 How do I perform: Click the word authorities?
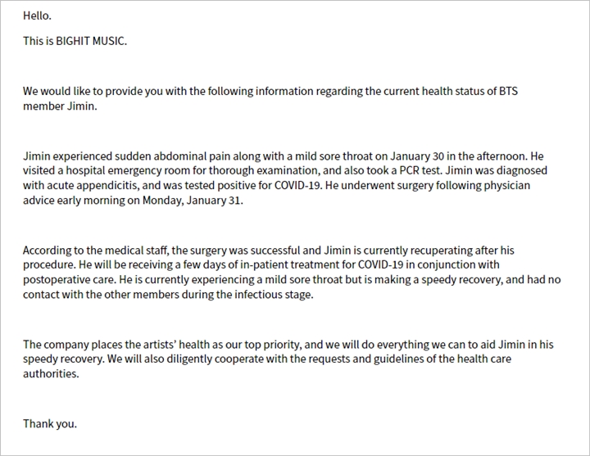51,374
